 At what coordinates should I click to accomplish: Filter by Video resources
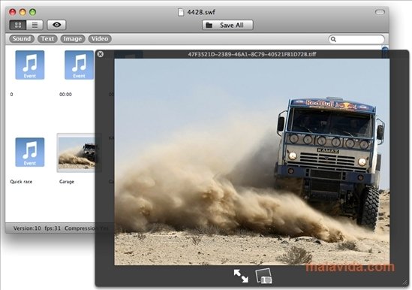click(100, 38)
